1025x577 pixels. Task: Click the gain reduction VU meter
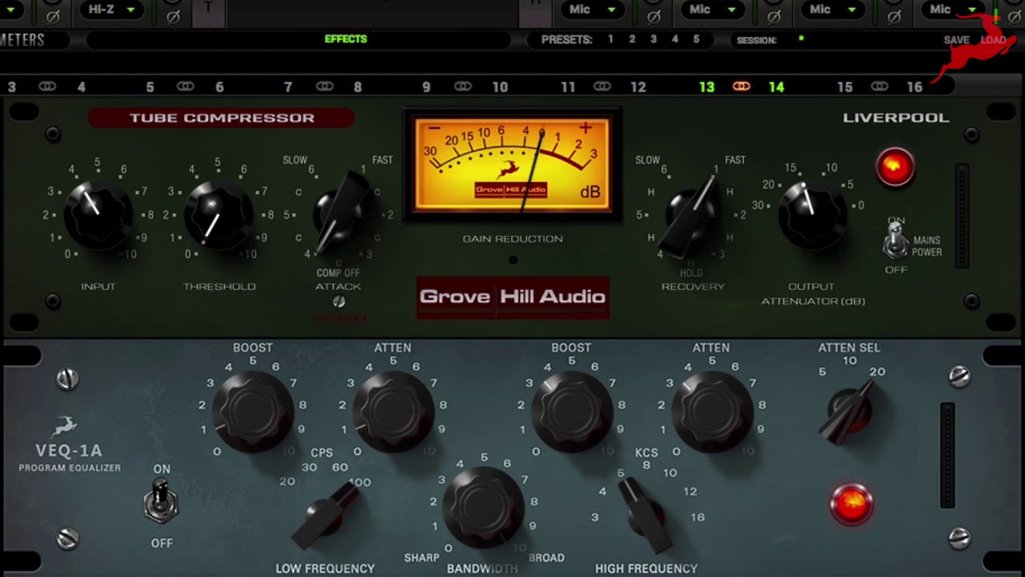pyautogui.click(x=512, y=164)
